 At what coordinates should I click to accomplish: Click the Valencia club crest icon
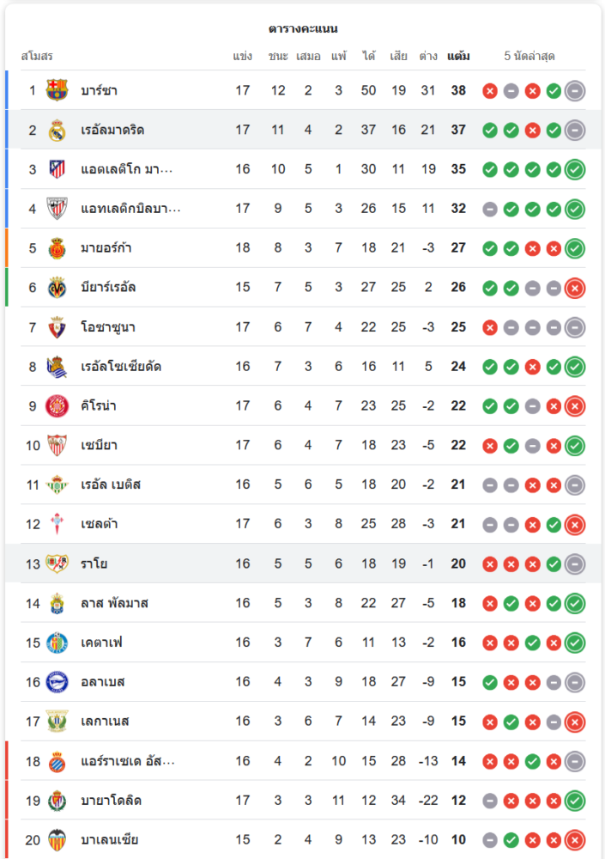(x=57, y=839)
